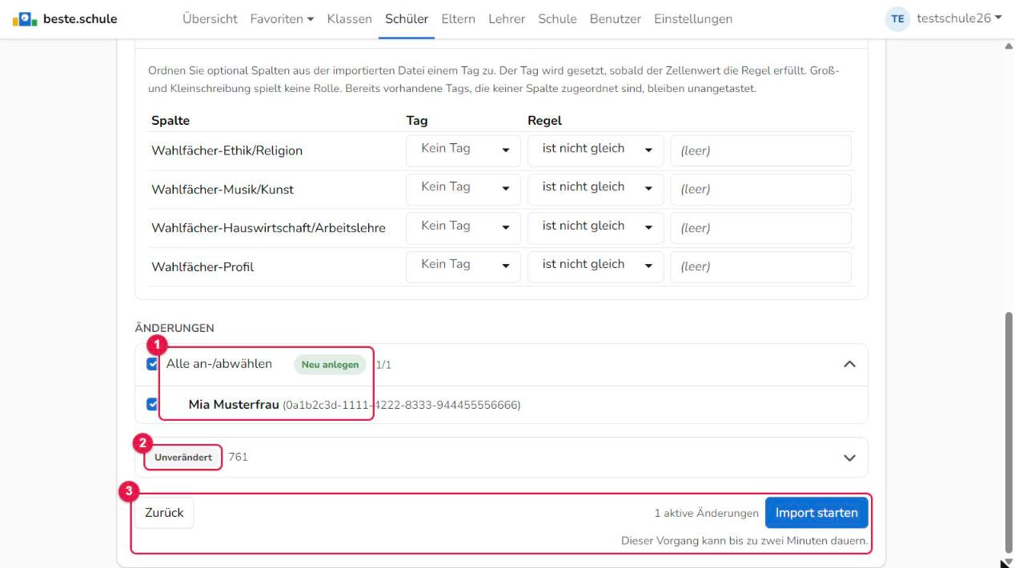Image resolution: width=1015 pixels, height=568 pixels.
Task: Click the Wahlfächer-Musik/Kunst column label
Action: click(x=223, y=190)
